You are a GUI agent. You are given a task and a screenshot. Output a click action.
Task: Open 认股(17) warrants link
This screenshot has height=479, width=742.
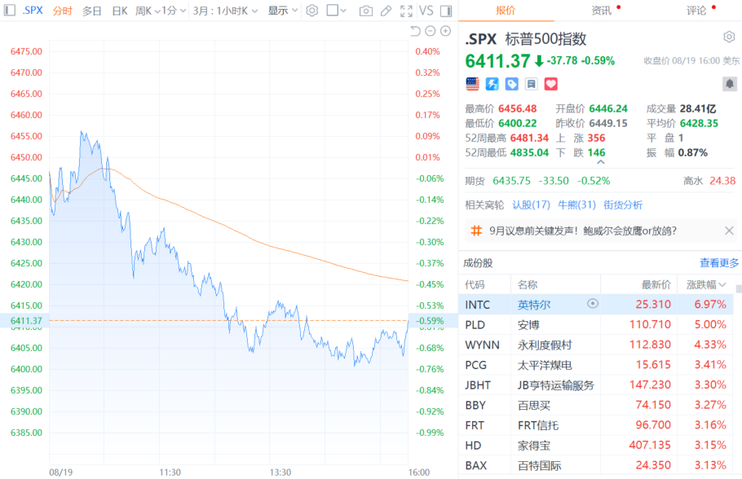tap(532, 204)
